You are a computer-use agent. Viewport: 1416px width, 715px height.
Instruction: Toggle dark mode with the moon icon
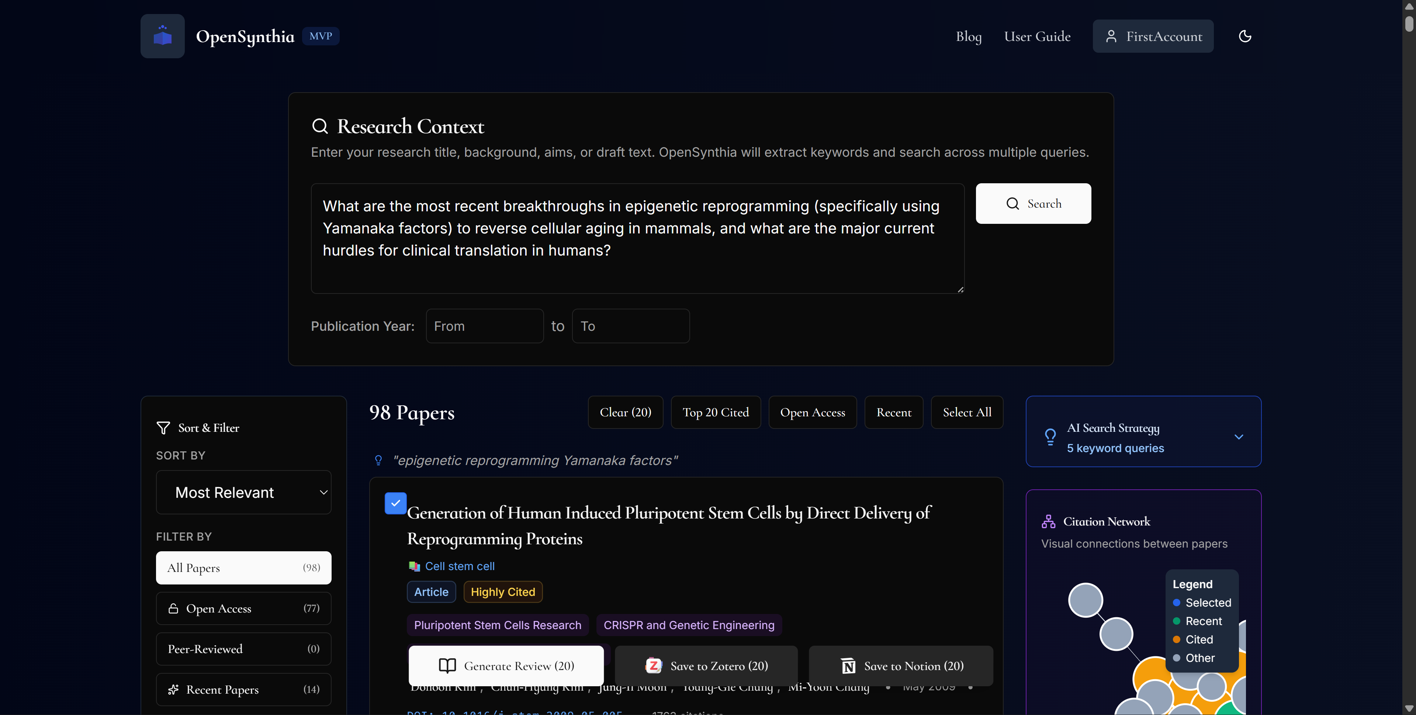point(1244,36)
